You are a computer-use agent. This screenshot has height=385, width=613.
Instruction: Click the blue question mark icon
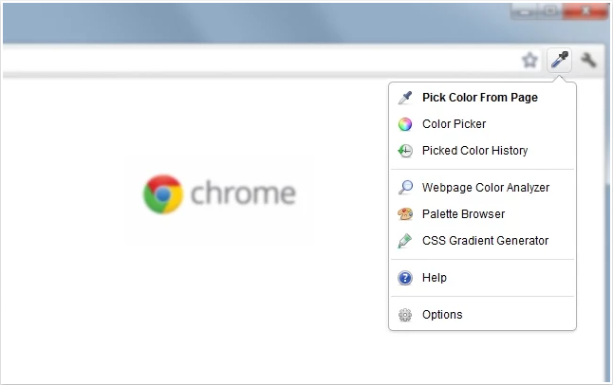pyautogui.click(x=405, y=278)
